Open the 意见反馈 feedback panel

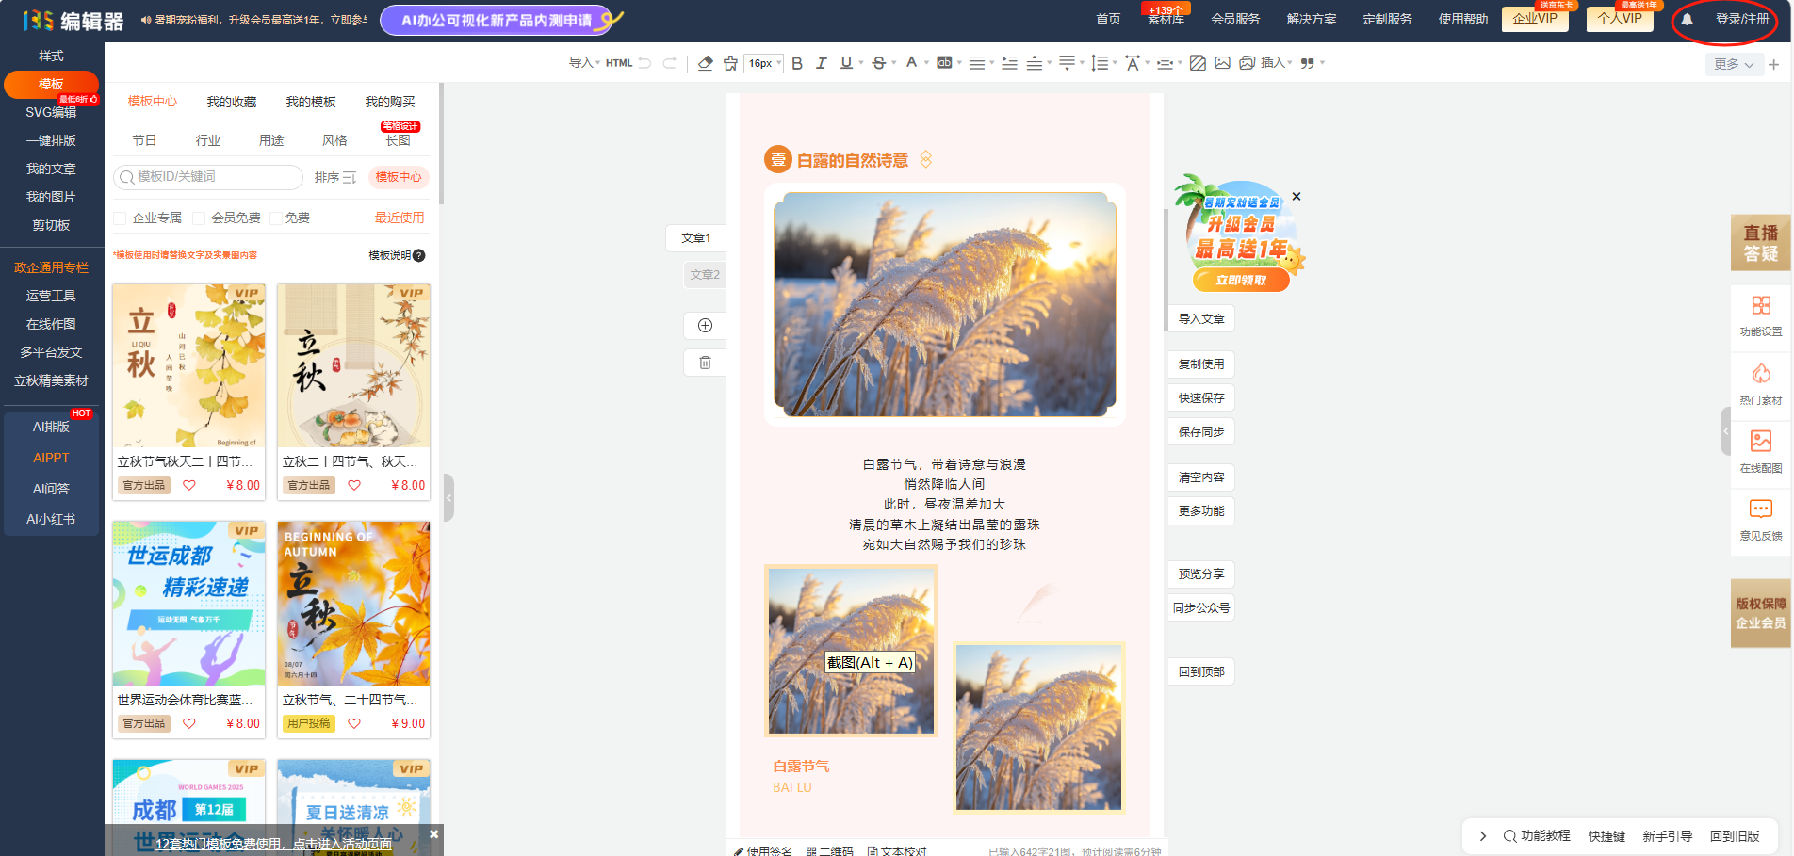(x=1760, y=518)
